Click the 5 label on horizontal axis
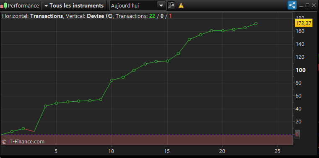Screen dimensions: 319x158 [x=56, y=151]
